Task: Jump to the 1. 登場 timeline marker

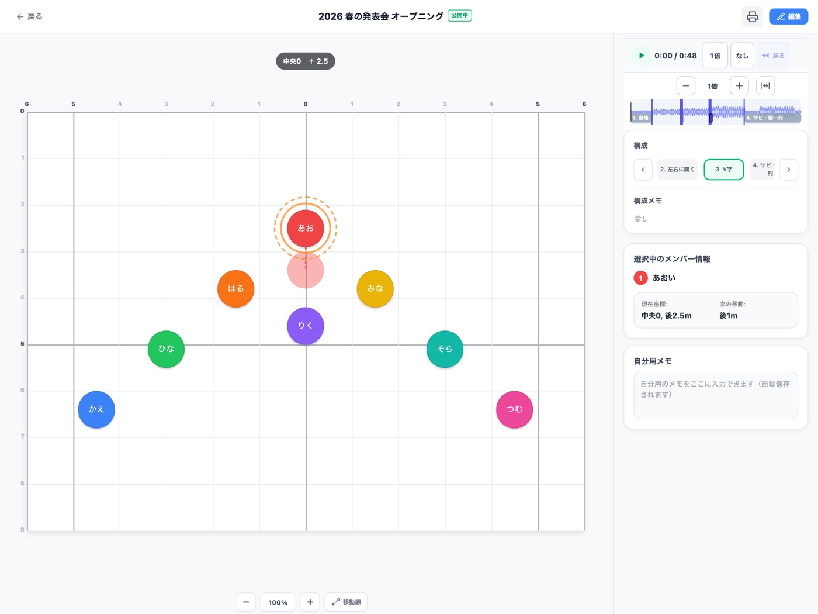Action: [x=640, y=118]
